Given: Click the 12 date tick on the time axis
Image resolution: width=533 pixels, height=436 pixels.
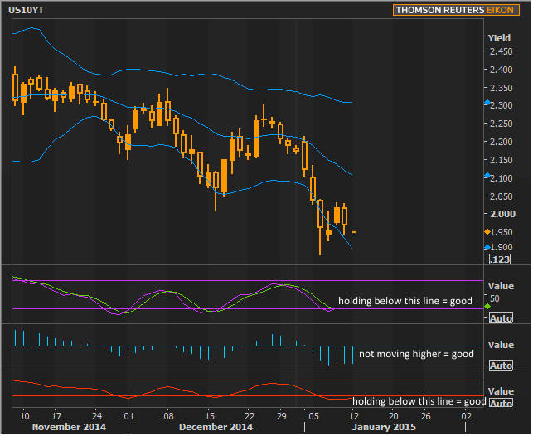Looking at the screenshot, I should click(355, 414).
